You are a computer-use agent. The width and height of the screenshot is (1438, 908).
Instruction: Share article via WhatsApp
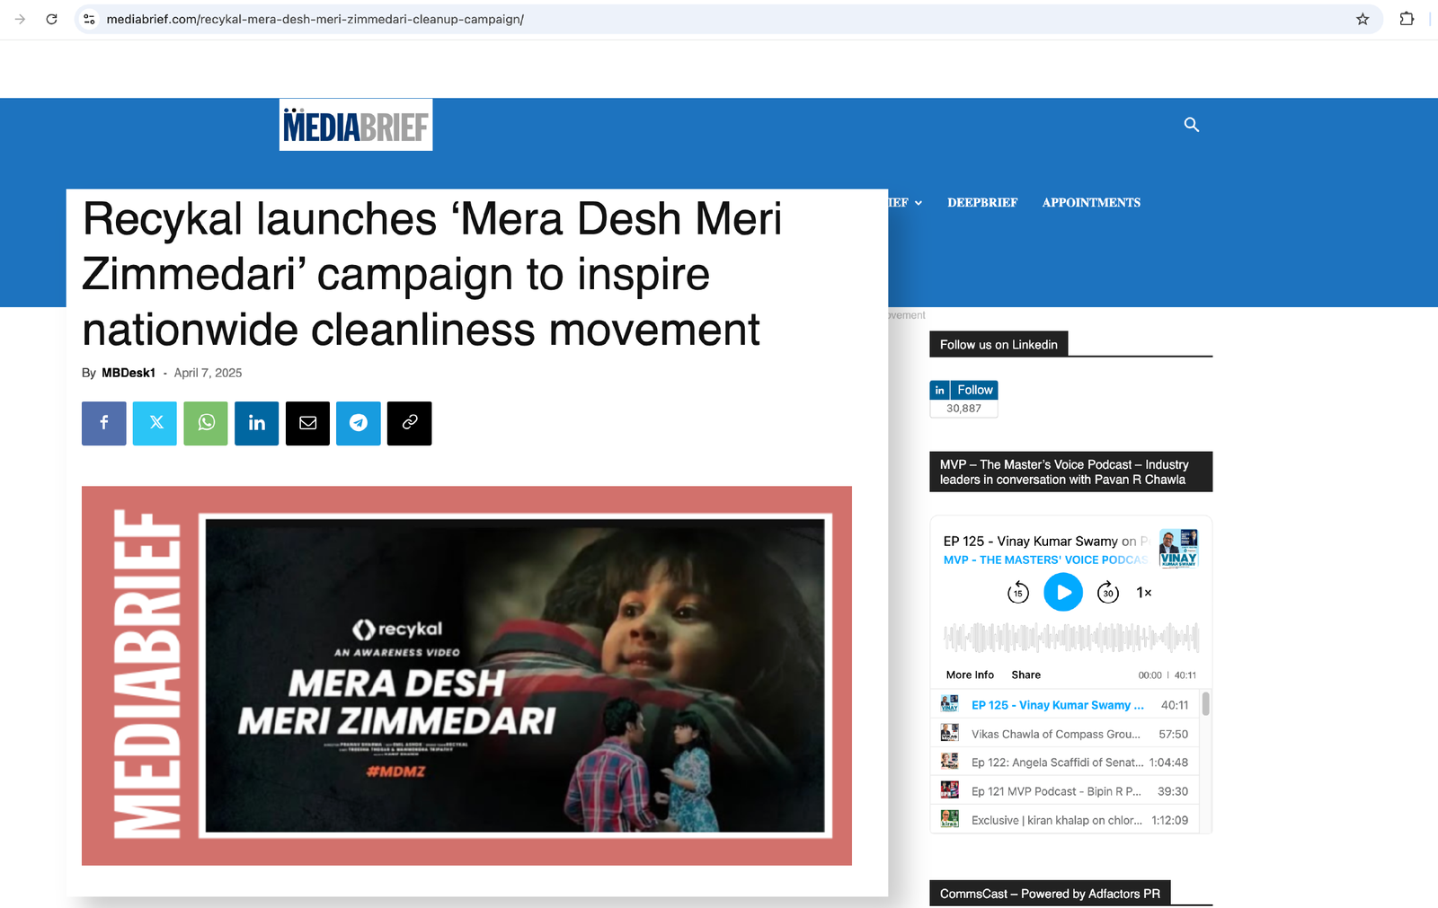point(206,423)
